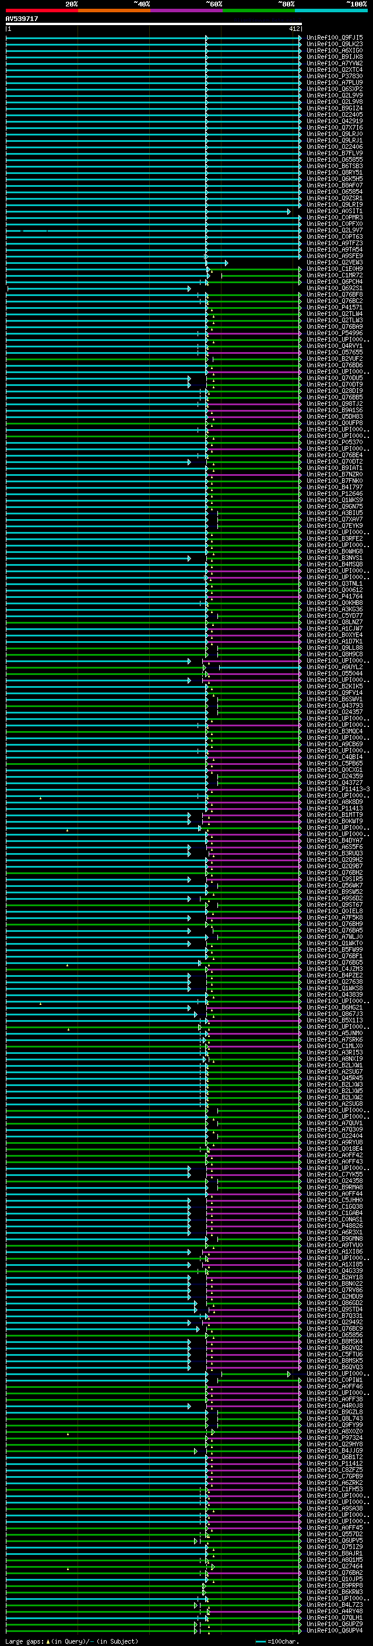This screenshot has height=1646, width=373.
Task: Click hit label UniRef100_Q7QLH1
Action: click(335, 1619)
